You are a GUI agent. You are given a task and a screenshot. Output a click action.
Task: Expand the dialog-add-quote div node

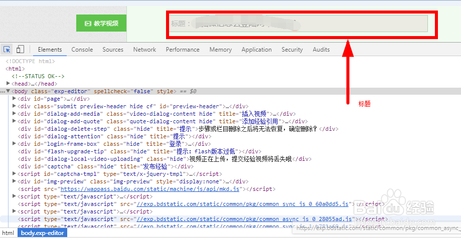[14, 121]
